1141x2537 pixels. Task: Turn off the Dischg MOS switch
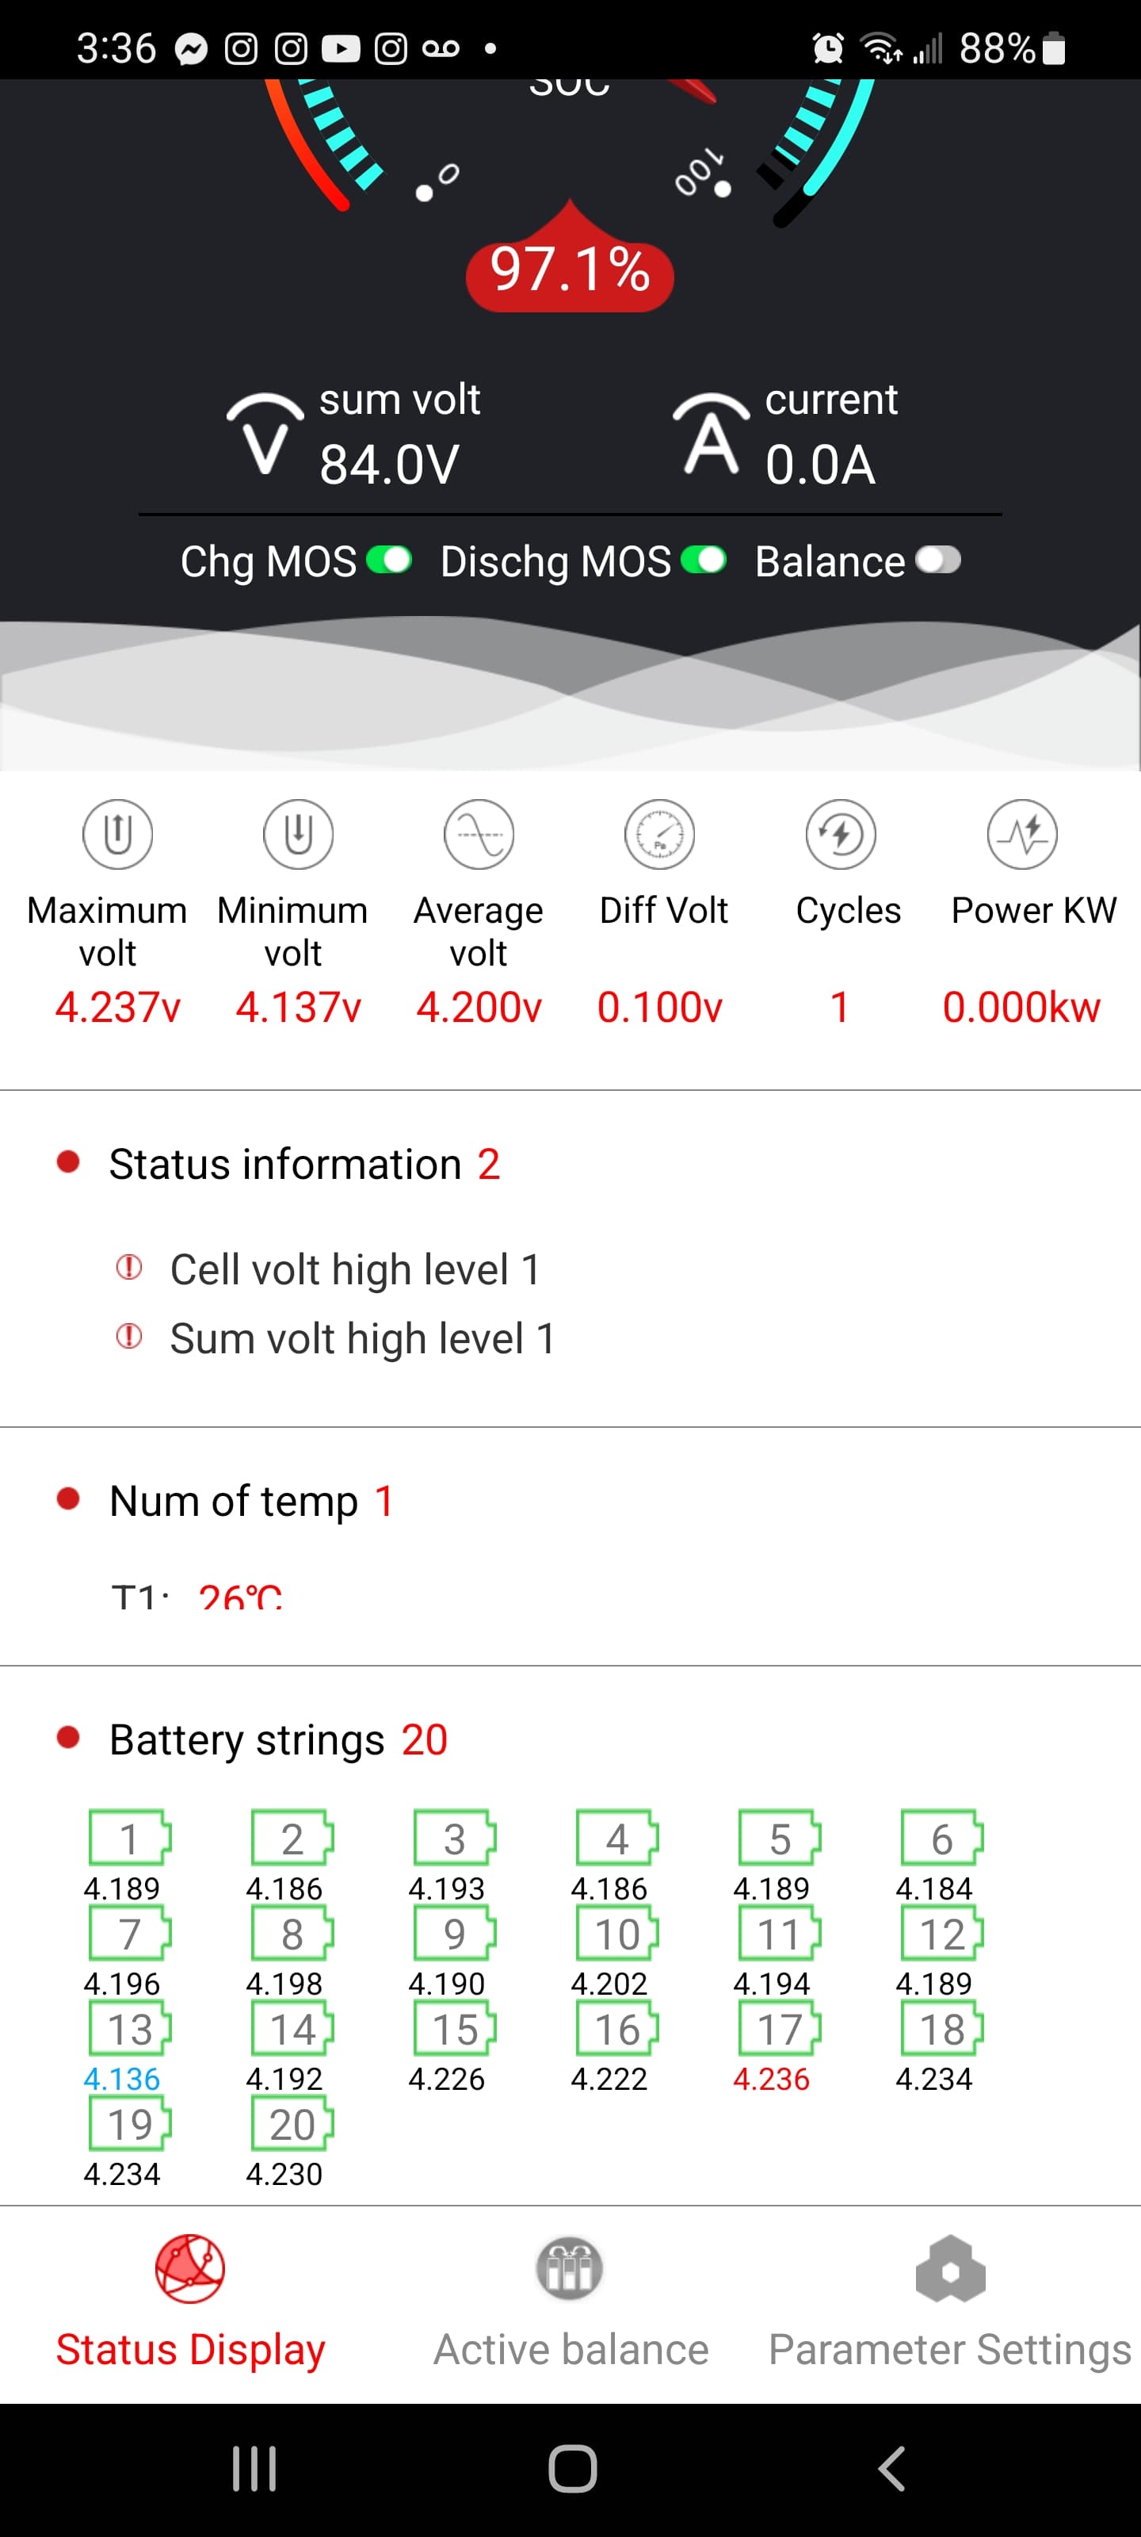[x=703, y=561]
